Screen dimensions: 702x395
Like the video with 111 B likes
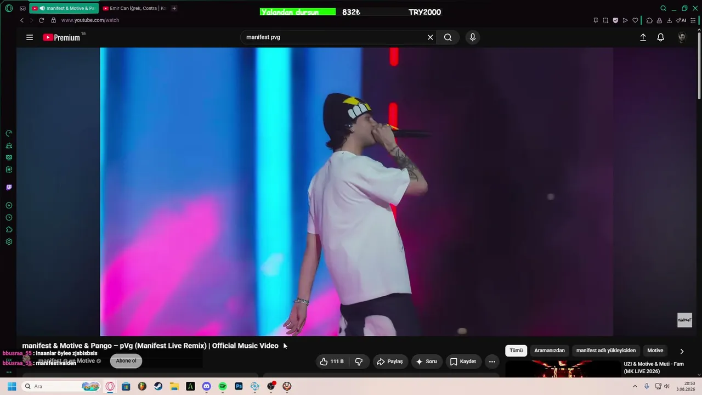332,362
